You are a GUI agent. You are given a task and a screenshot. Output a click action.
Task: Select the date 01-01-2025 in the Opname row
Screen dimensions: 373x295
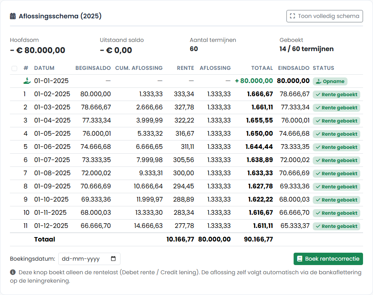(x=51, y=81)
